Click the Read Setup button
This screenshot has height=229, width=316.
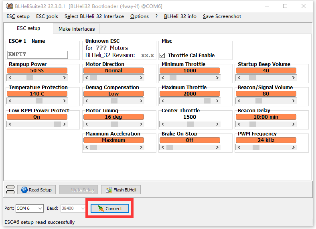point(36,189)
